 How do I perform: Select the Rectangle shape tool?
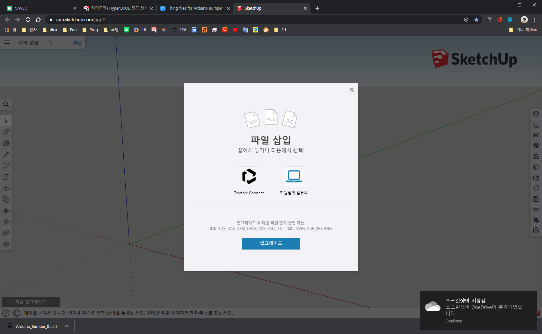pos(6,177)
